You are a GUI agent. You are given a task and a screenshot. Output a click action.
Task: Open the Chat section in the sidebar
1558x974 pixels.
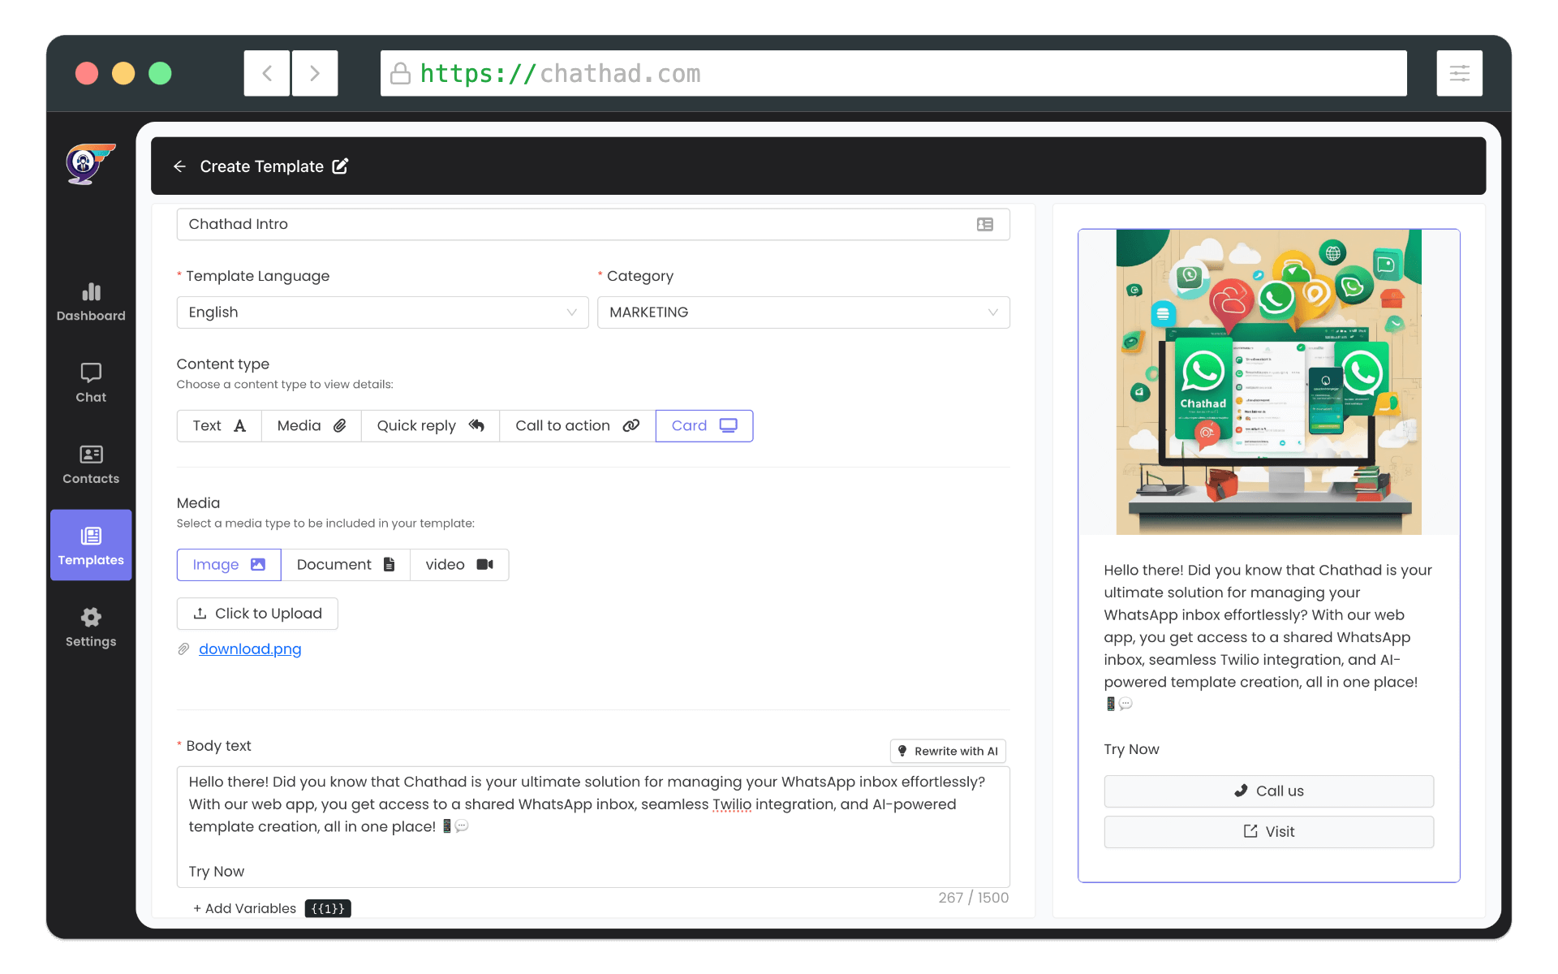coord(91,382)
